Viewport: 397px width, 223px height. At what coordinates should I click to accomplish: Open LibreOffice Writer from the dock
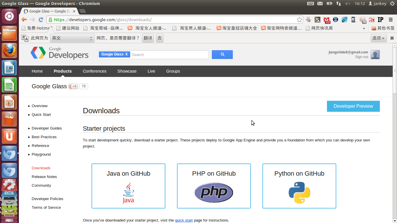[9, 68]
